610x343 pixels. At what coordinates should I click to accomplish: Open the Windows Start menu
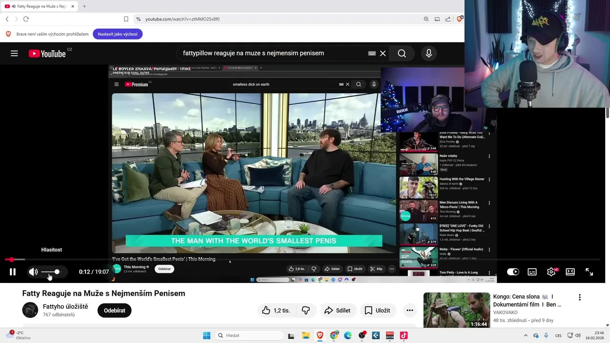206,335
